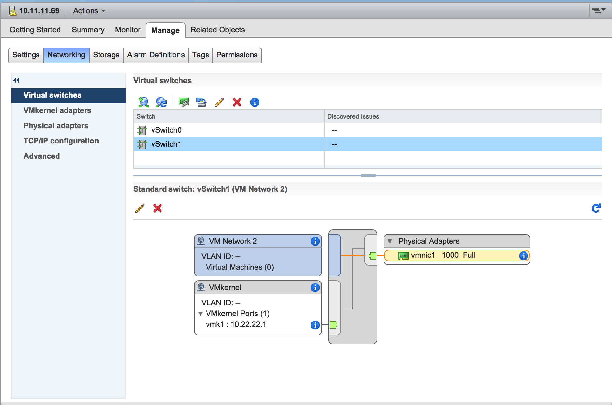
Task: View info for vmk1 VMkernel port
Action: coord(315,325)
